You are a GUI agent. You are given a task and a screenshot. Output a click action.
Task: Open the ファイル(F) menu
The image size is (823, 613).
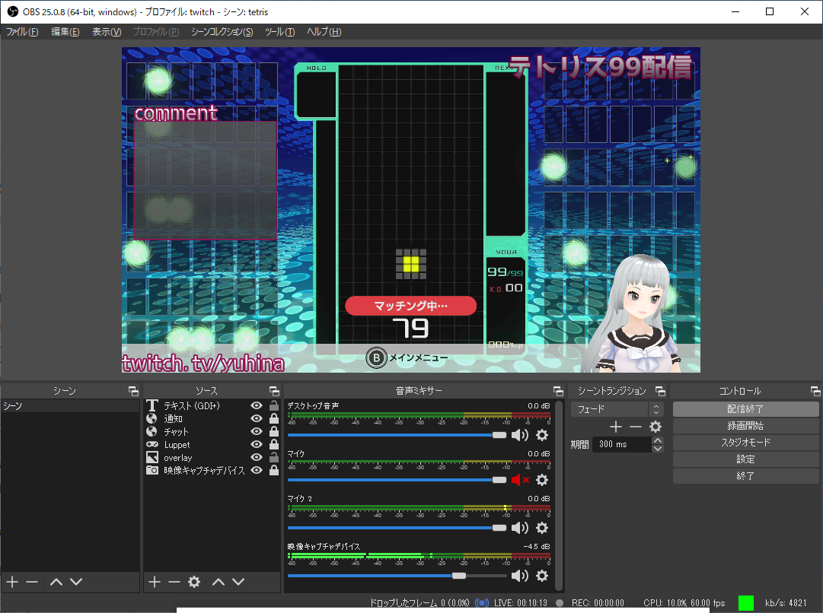click(22, 32)
